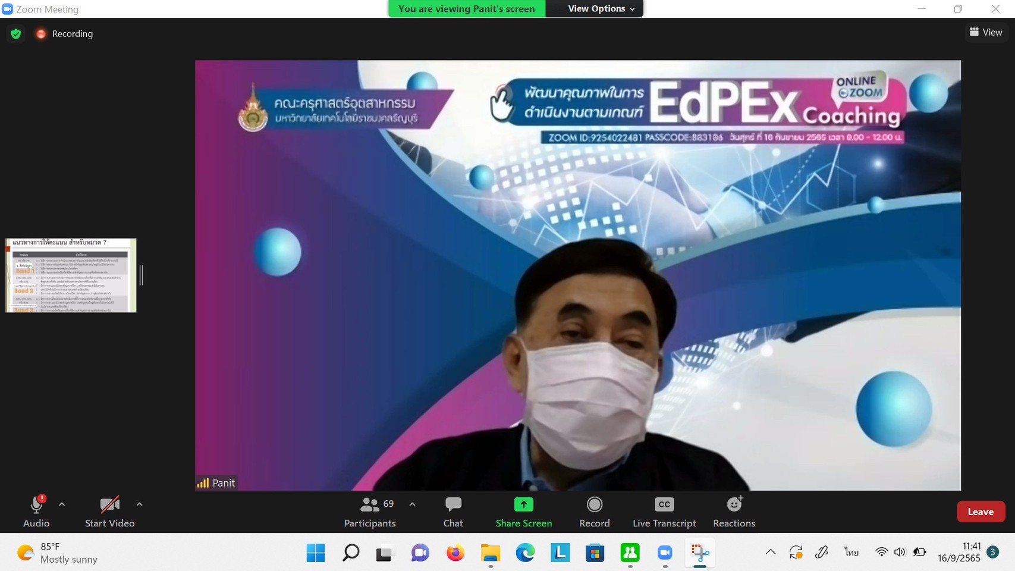Click the thumbnail panel separator handle

point(142,275)
